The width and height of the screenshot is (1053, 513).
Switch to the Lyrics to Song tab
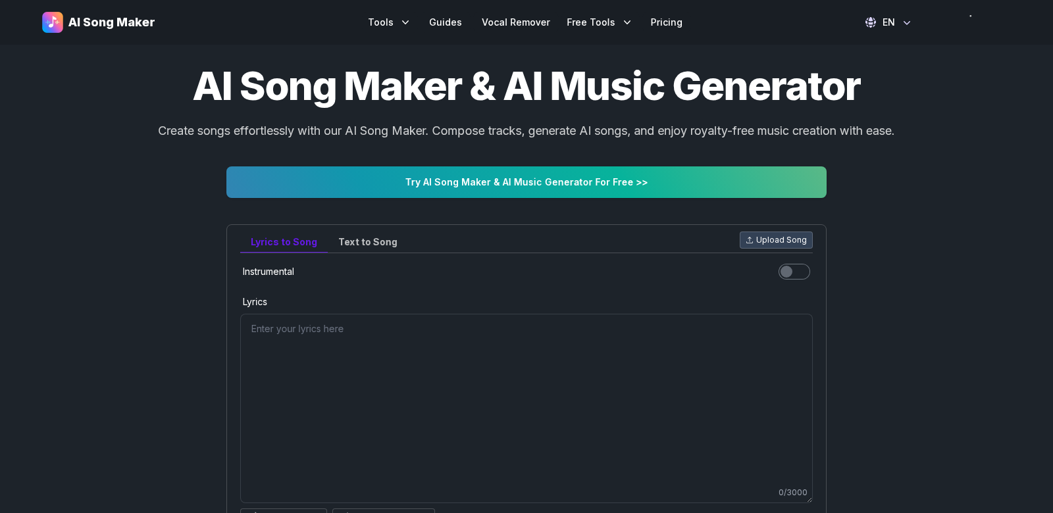pyautogui.click(x=284, y=242)
